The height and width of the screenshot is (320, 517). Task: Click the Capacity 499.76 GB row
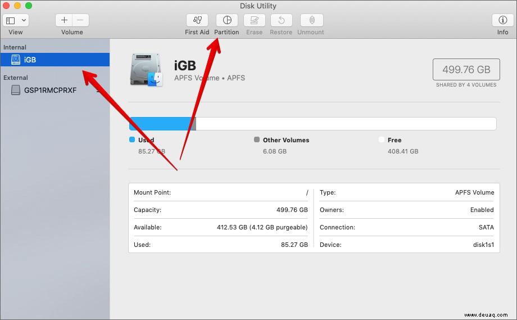coord(221,210)
